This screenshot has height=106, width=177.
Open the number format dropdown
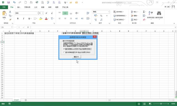109,12
